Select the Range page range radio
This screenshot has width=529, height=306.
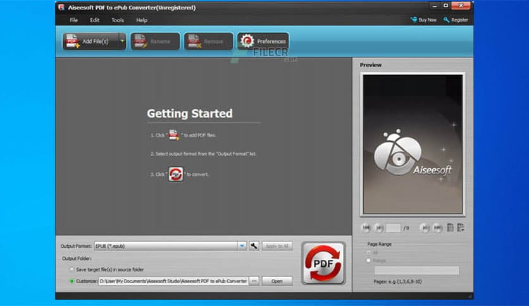(368, 260)
